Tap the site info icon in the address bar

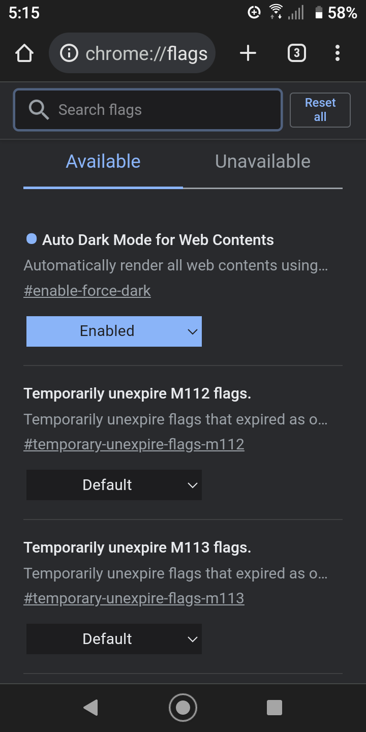(x=69, y=53)
